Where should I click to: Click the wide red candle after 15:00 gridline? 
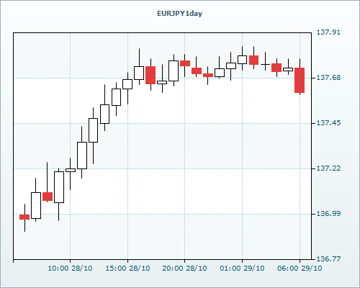click(150, 75)
